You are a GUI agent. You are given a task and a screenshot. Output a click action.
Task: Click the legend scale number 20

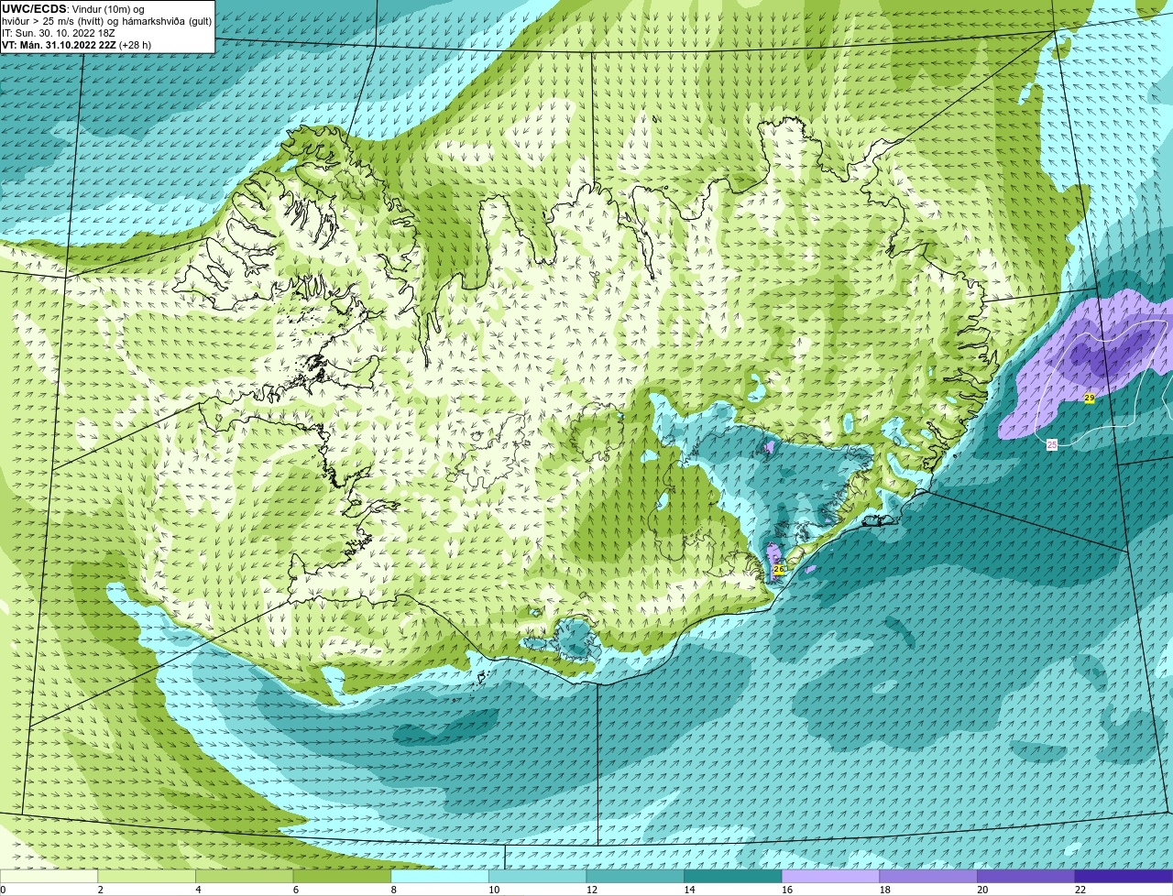(x=982, y=890)
